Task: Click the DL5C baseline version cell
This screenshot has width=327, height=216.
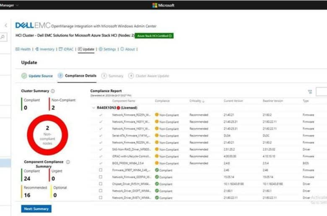Action: click(266, 136)
